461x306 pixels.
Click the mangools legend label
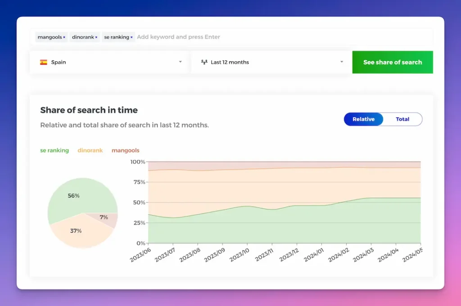pos(125,150)
